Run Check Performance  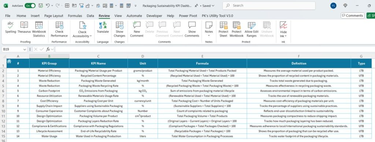pyautogui.click(x=59, y=30)
